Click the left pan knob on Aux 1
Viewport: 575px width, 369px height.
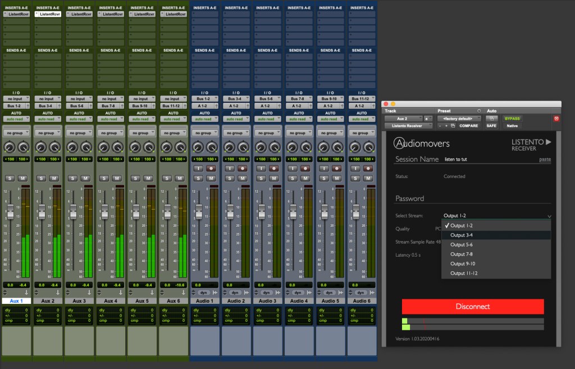[10, 147]
